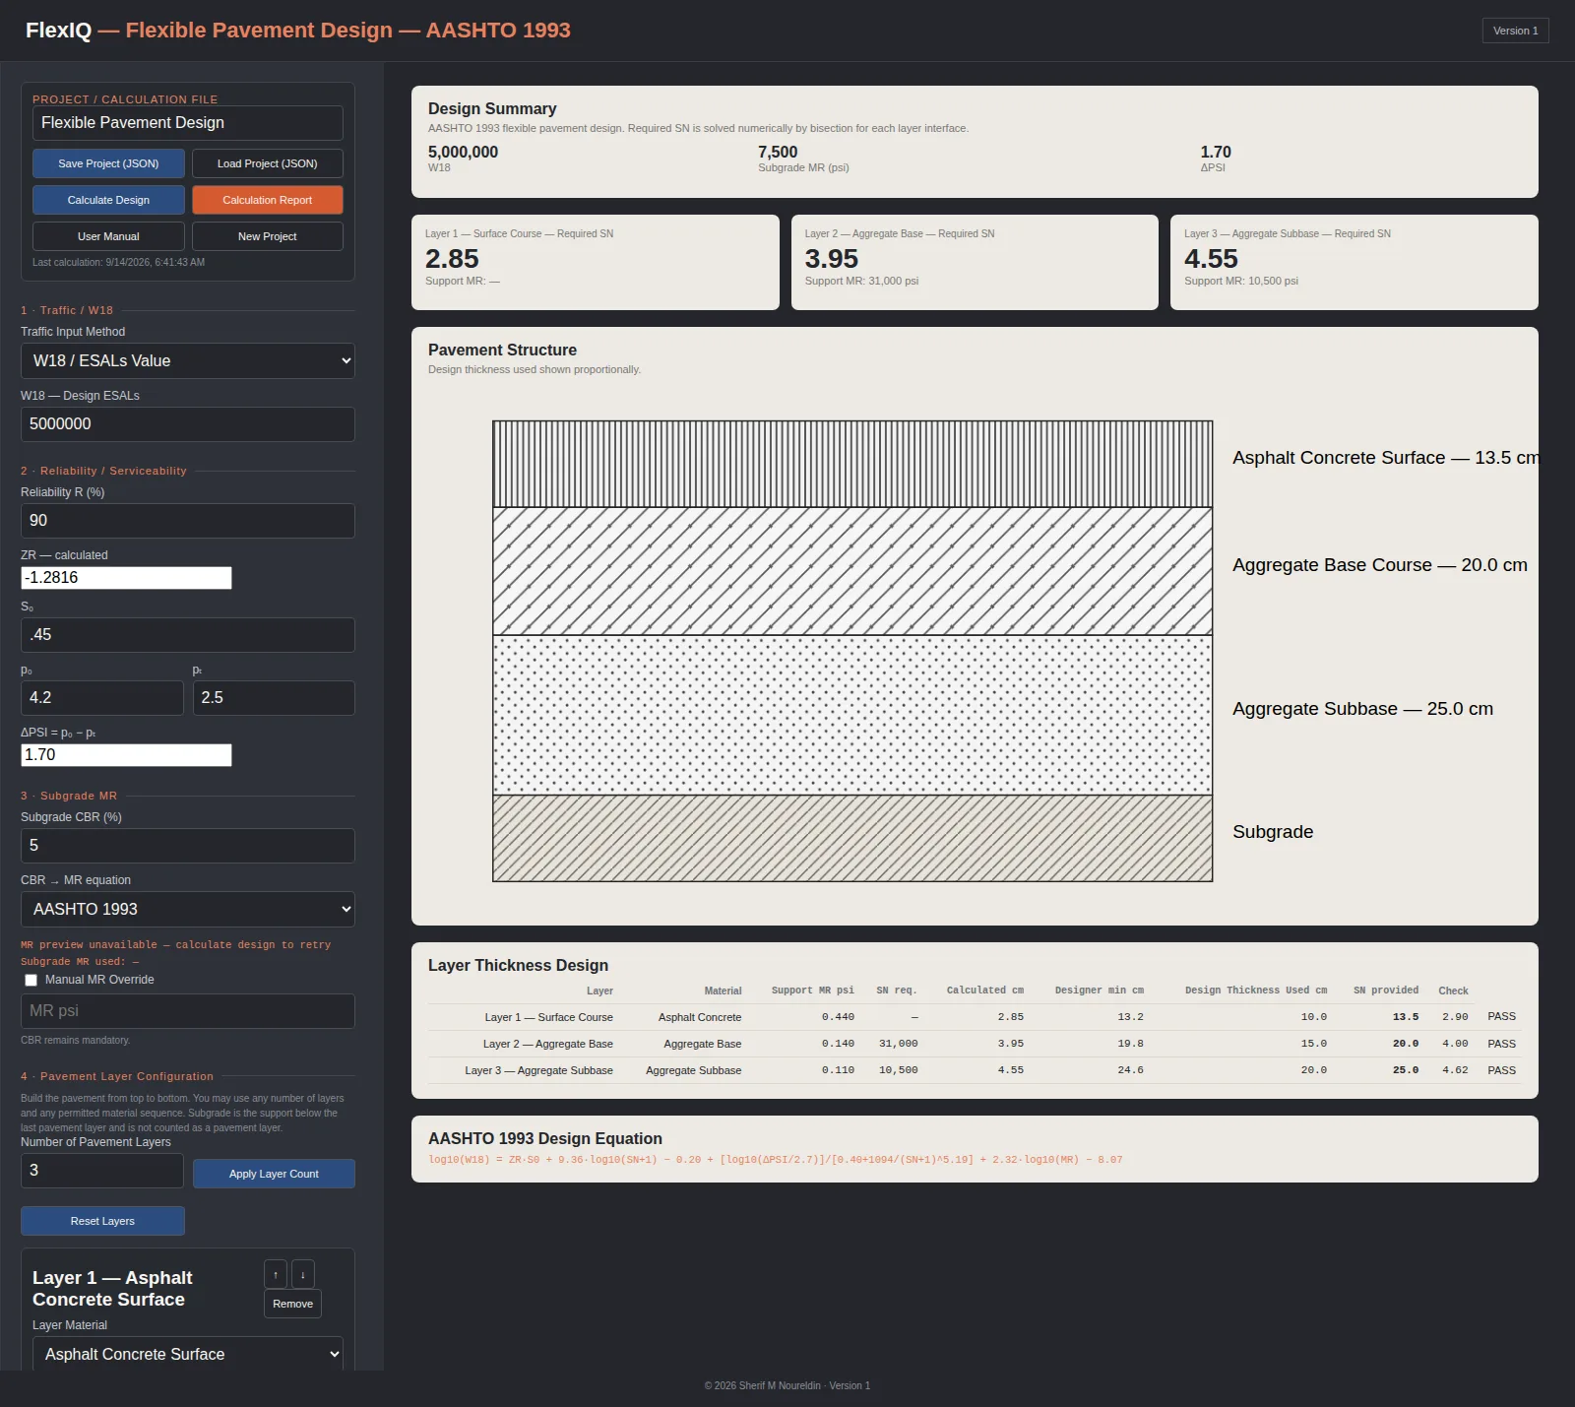1575x1407 pixels.
Task: Click 'Aggregate Base Course — 20.0 cm' label
Action: tap(1380, 565)
